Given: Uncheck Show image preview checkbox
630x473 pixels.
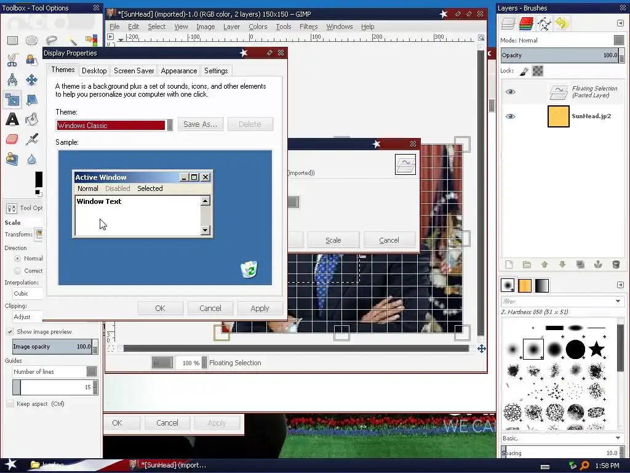Looking at the screenshot, I should [x=10, y=332].
